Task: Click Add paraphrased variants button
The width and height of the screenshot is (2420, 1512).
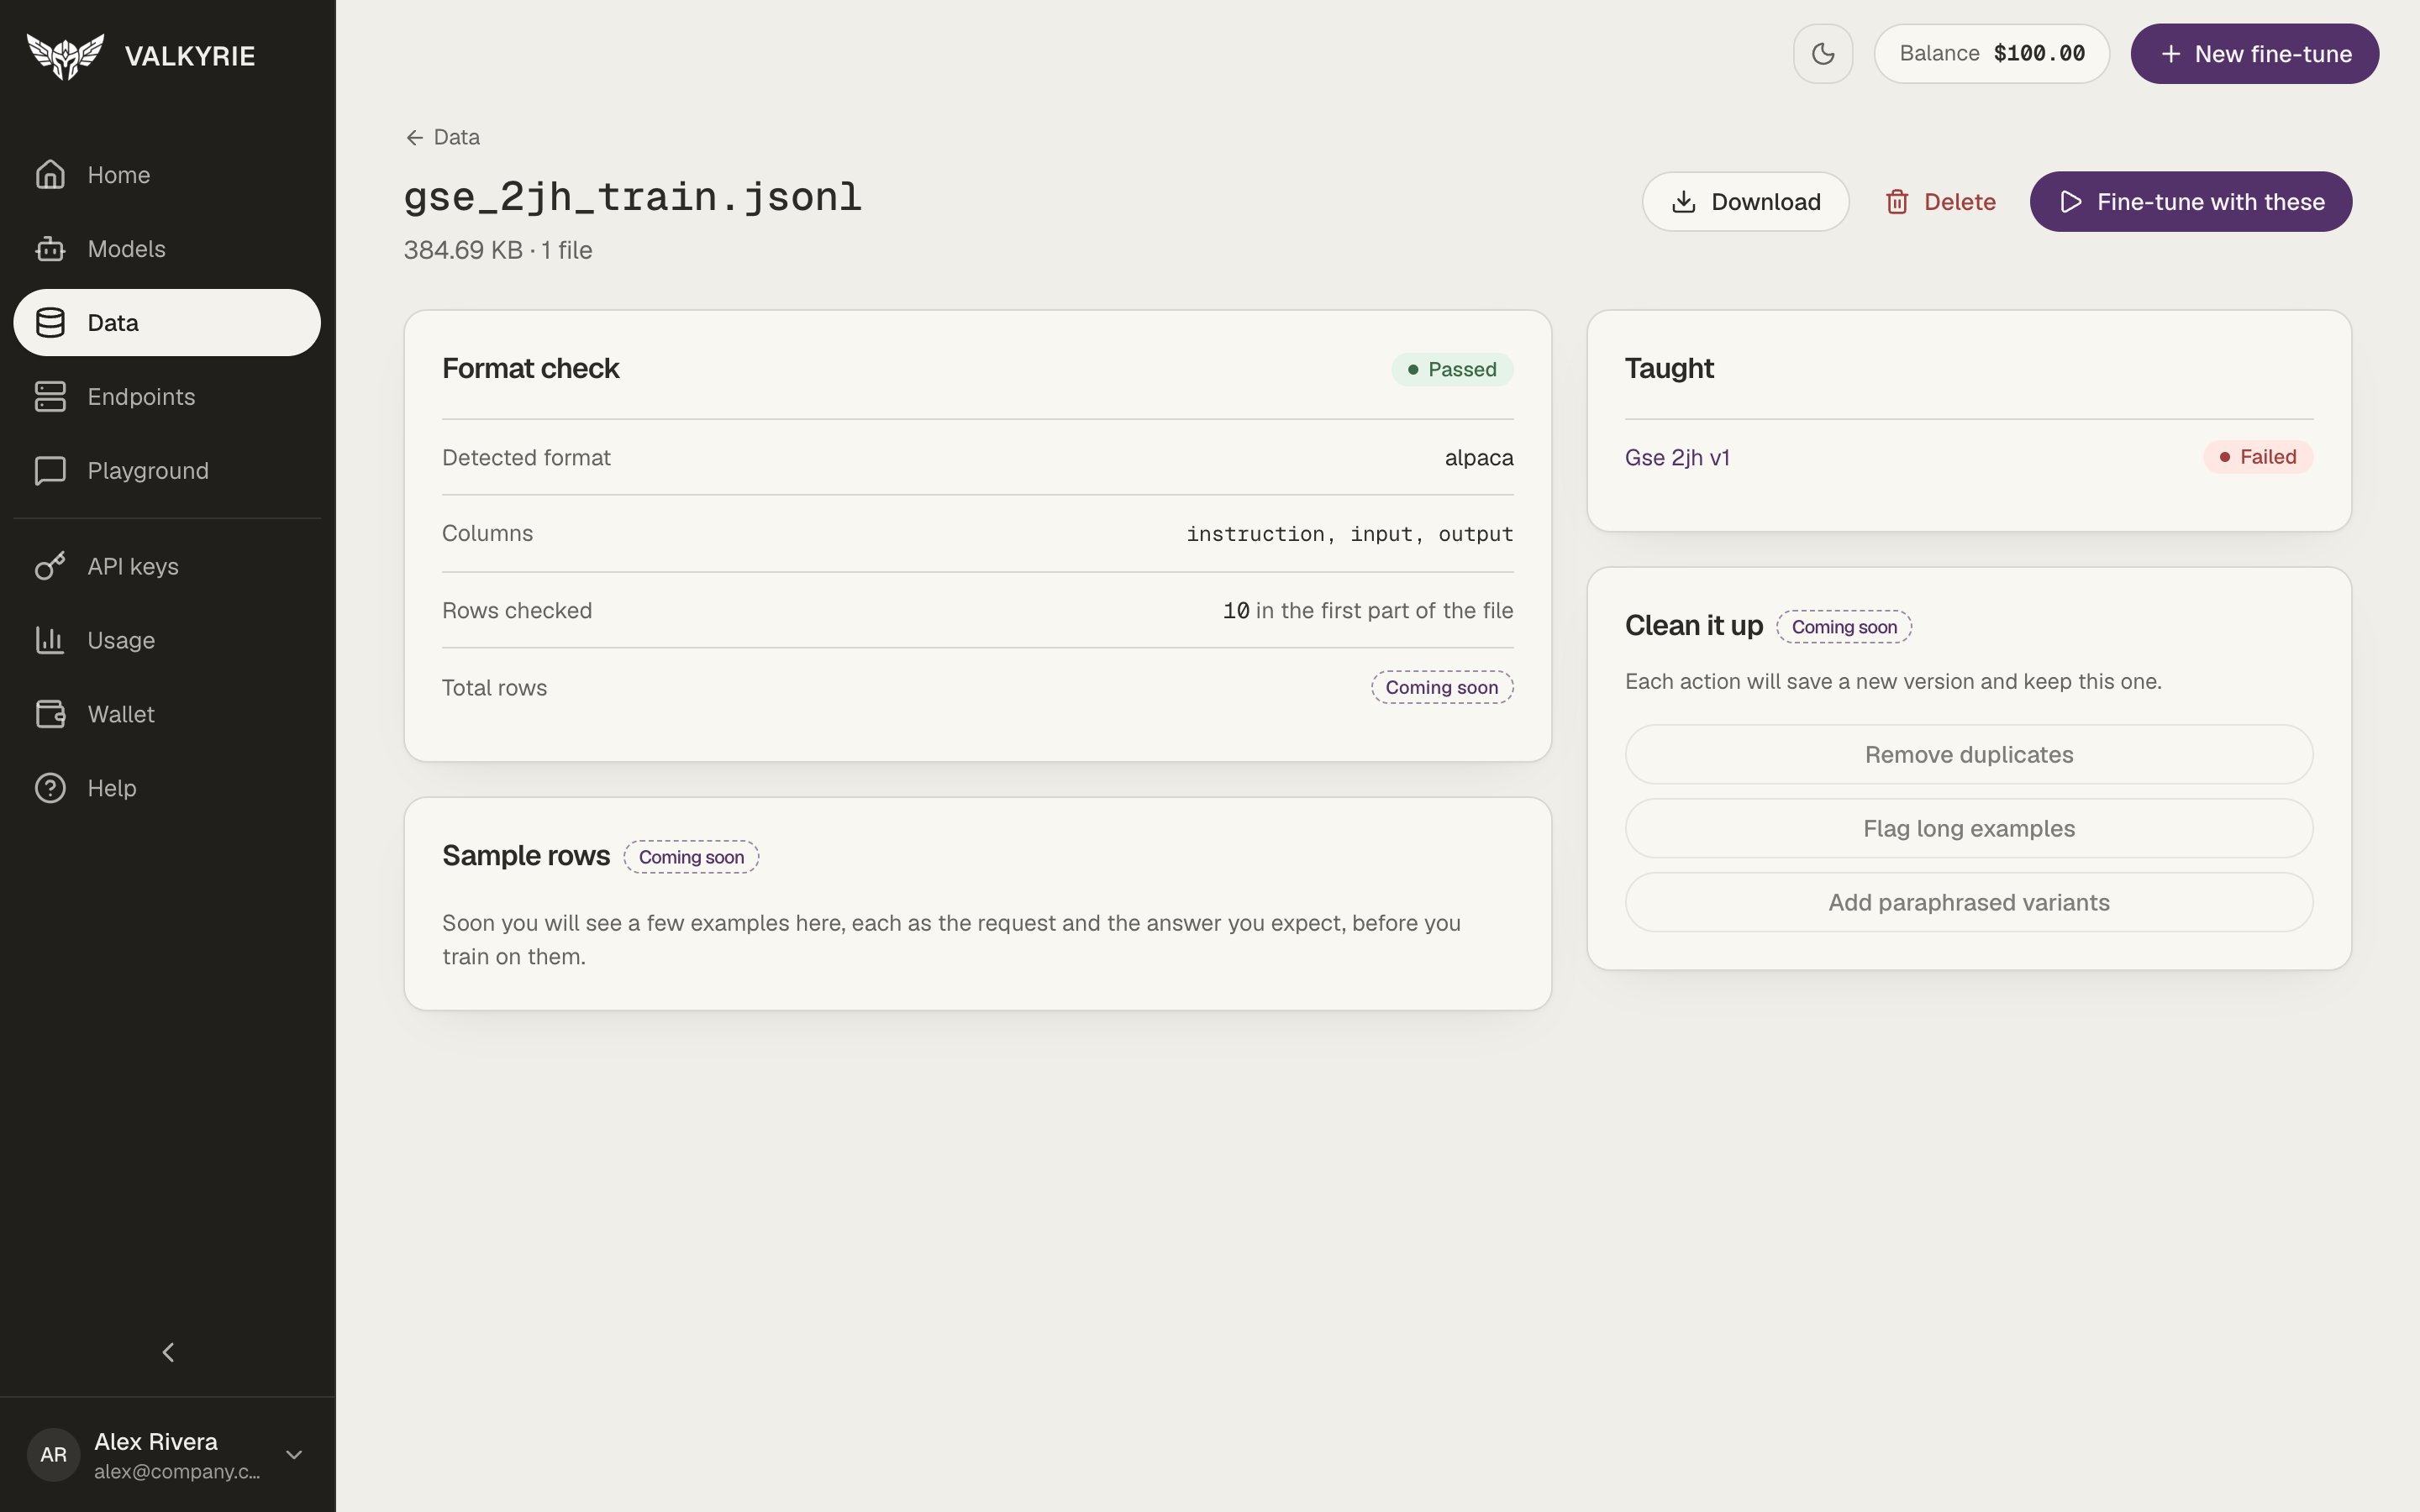Action: 1968,902
